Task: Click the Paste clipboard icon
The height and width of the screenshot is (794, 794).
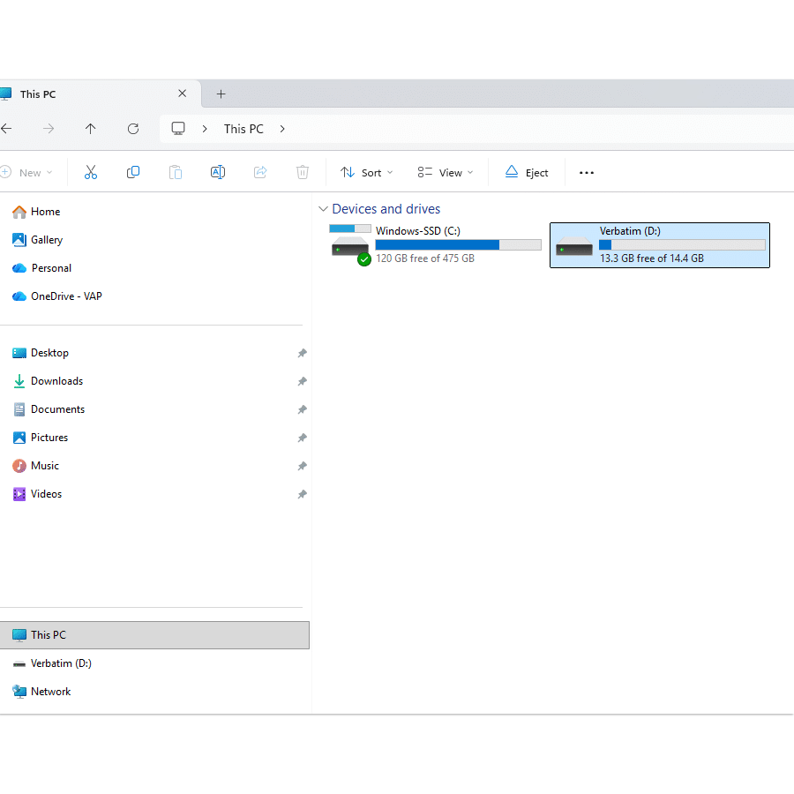Action: point(176,173)
